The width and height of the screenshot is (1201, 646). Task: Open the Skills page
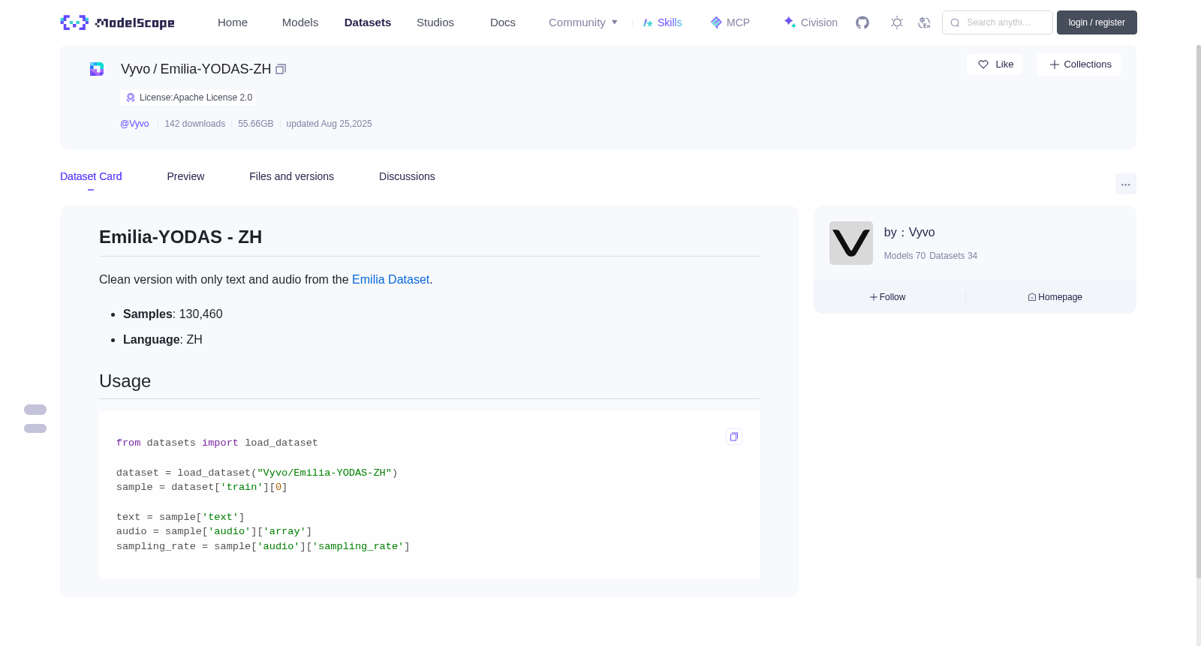tap(663, 23)
